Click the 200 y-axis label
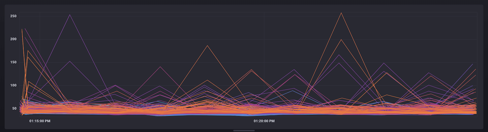This screenshot has width=488, height=132. pos(13,39)
